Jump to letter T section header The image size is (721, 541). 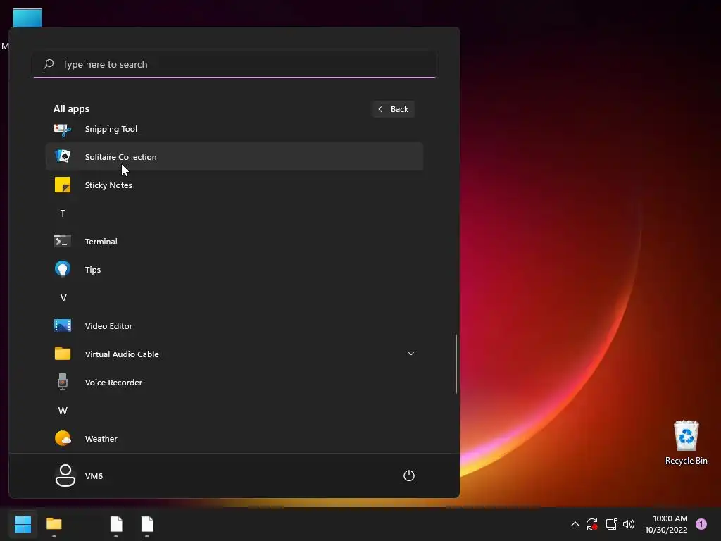(x=63, y=213)
